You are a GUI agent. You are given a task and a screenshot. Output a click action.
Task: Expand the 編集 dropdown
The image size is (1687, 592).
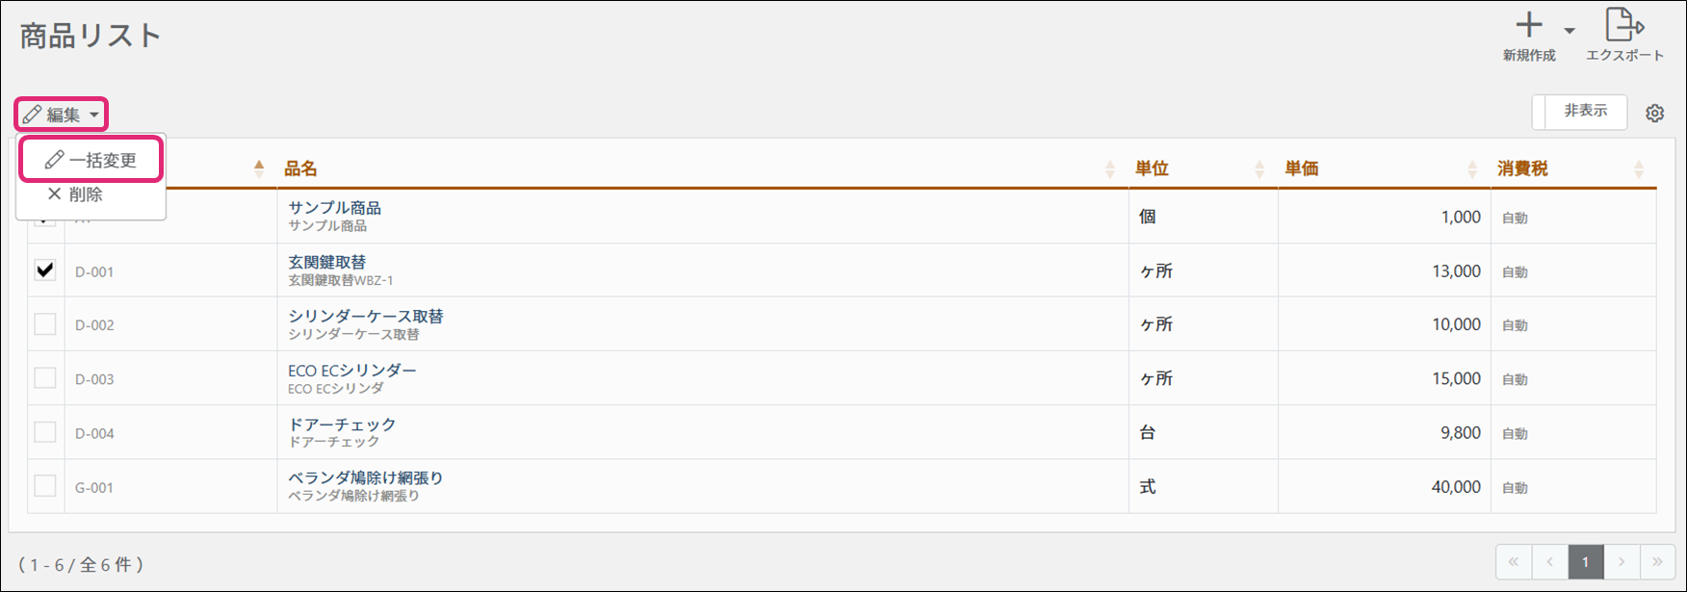tap(61, 115)
